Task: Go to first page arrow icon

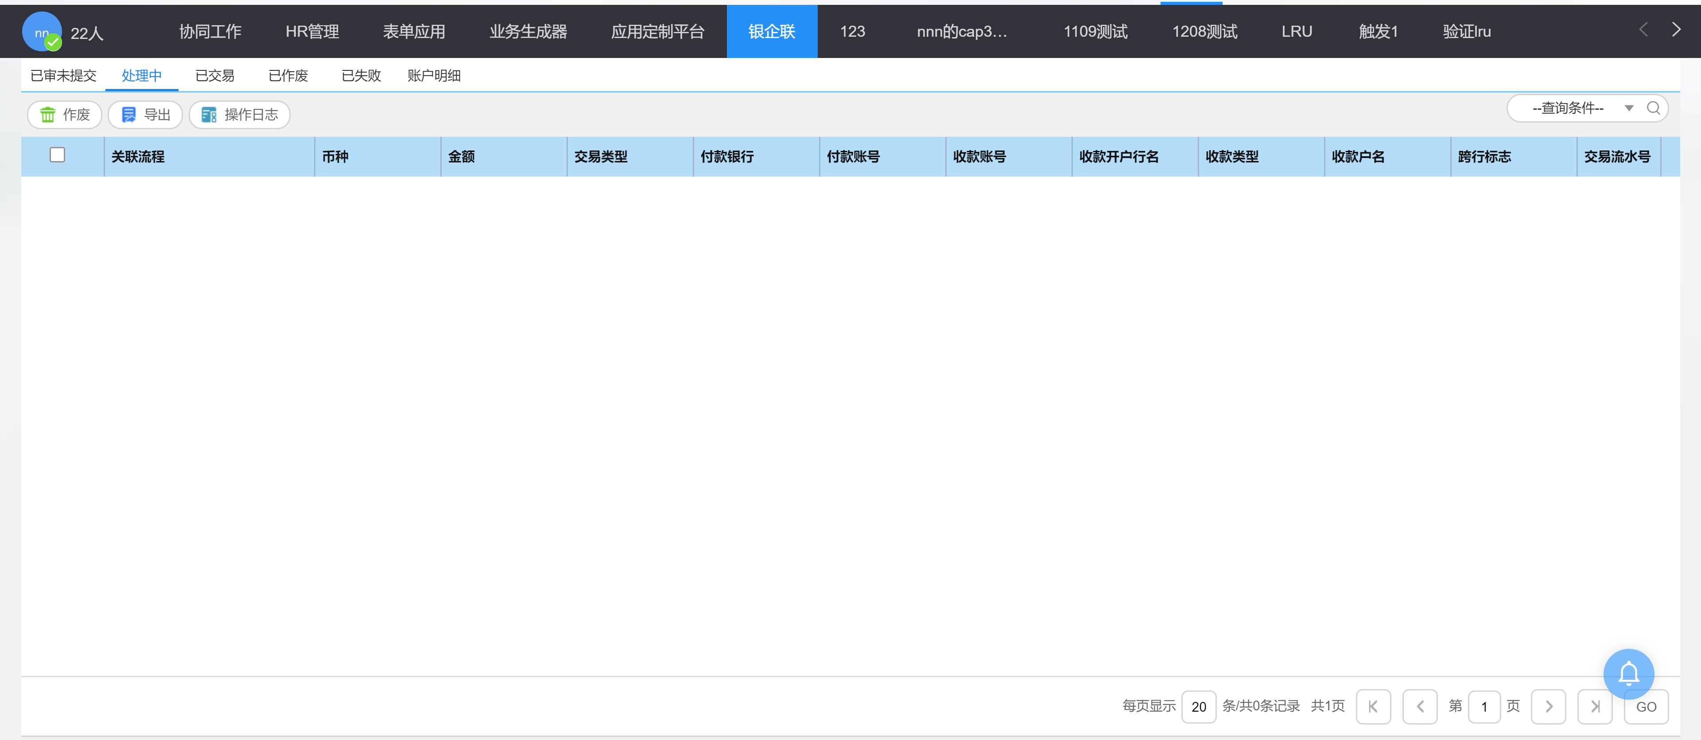Action: tap(1373, 706)
